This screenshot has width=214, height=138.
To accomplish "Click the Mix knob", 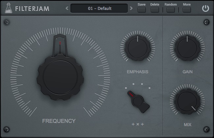I will point(187,102).
